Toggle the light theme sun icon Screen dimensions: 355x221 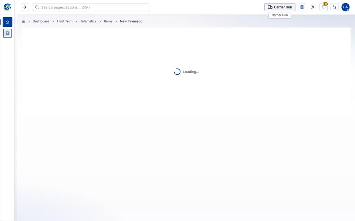(313, 7)
